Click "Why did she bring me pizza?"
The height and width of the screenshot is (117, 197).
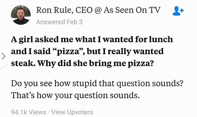point(96,63)
